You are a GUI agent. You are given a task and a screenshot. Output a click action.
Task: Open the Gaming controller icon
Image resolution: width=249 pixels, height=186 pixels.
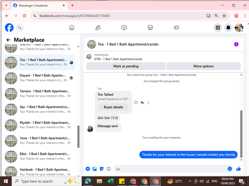(x=176, y=28)
